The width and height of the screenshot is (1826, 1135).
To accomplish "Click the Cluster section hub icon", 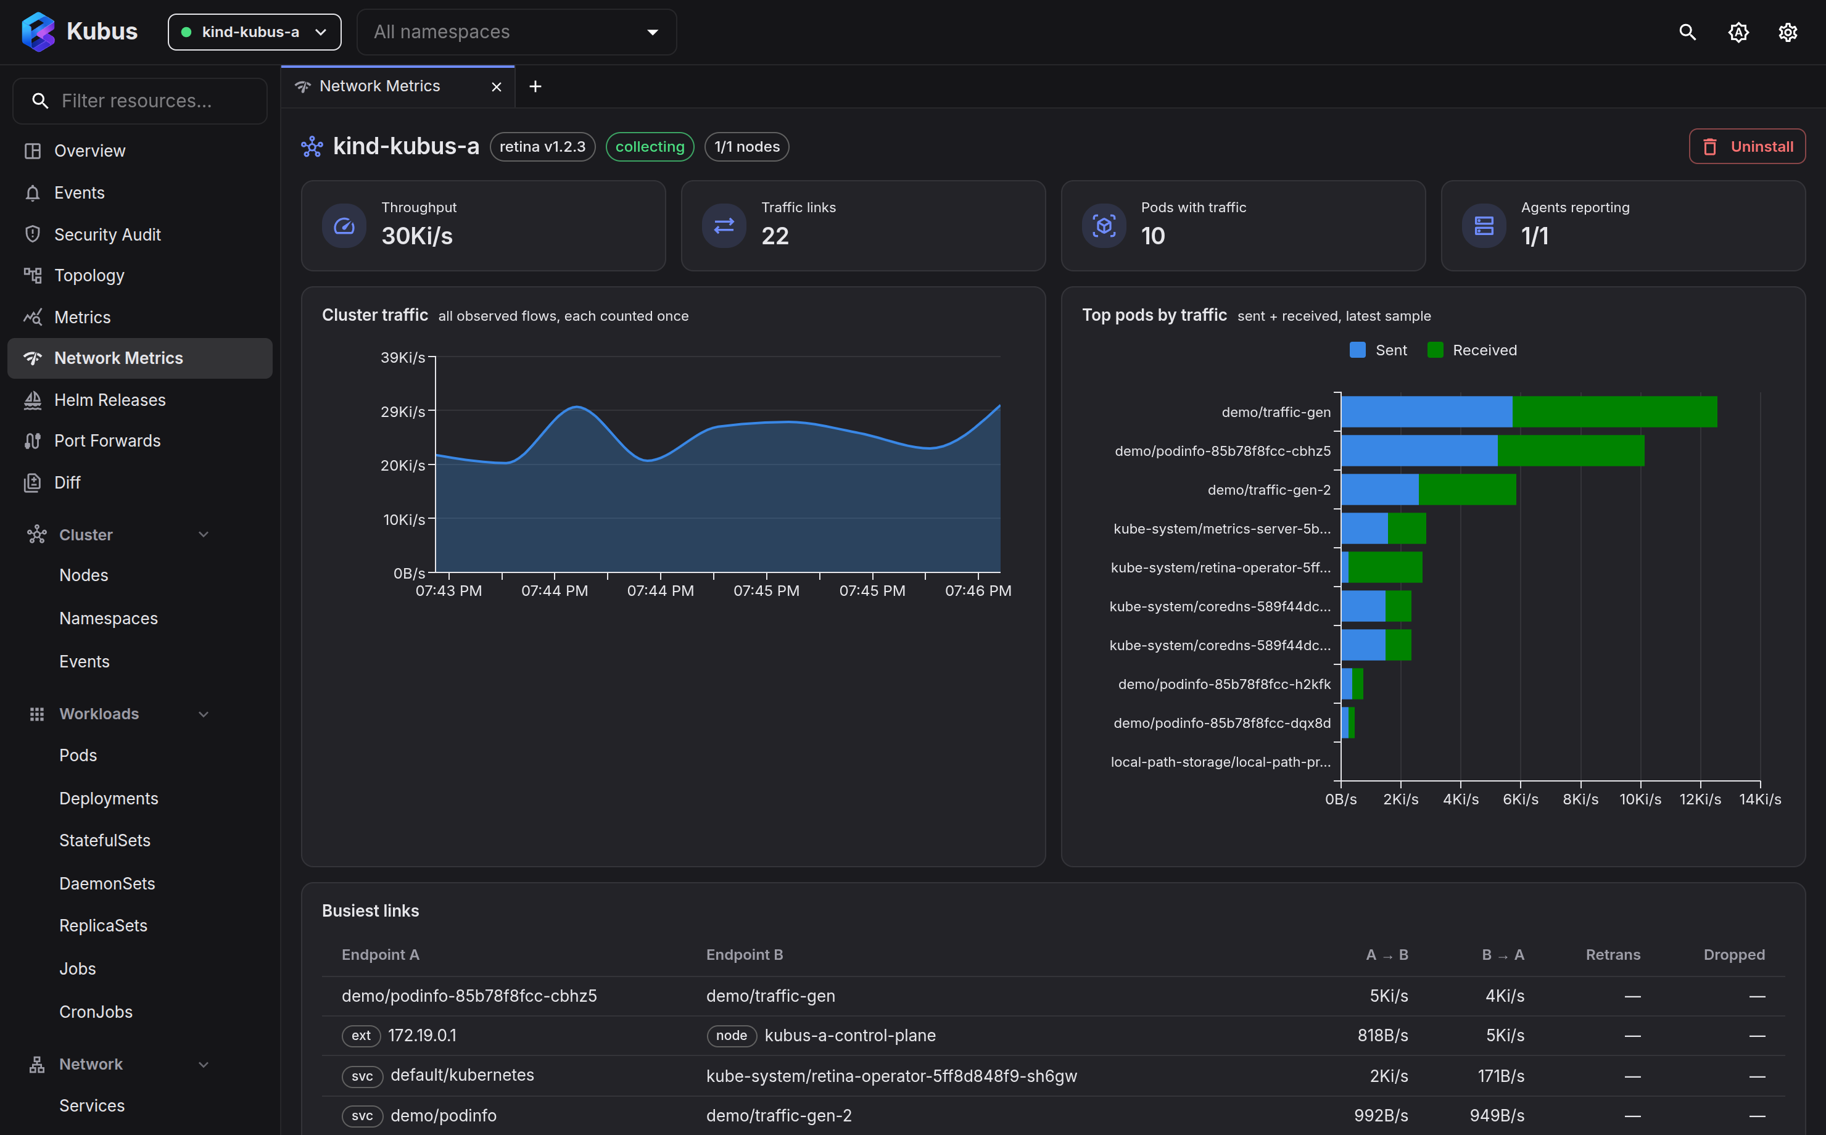I will pos(37,534).
